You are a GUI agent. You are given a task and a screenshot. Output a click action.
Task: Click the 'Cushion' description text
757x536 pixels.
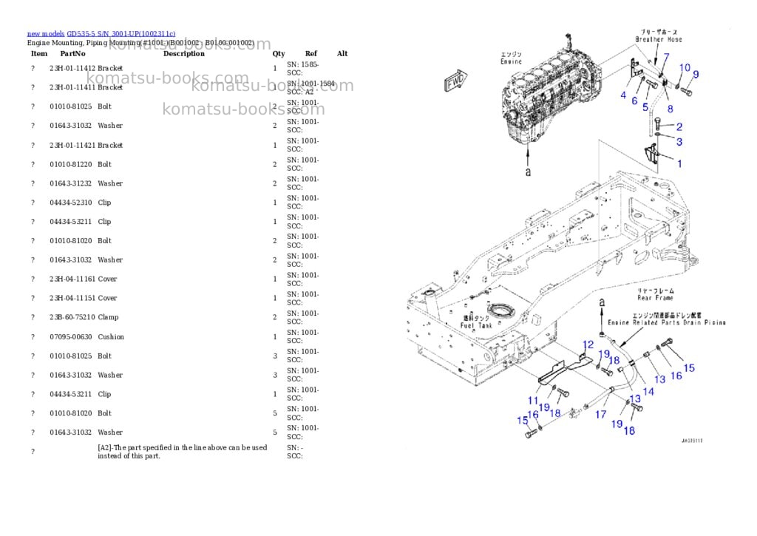tap(111, 336)
